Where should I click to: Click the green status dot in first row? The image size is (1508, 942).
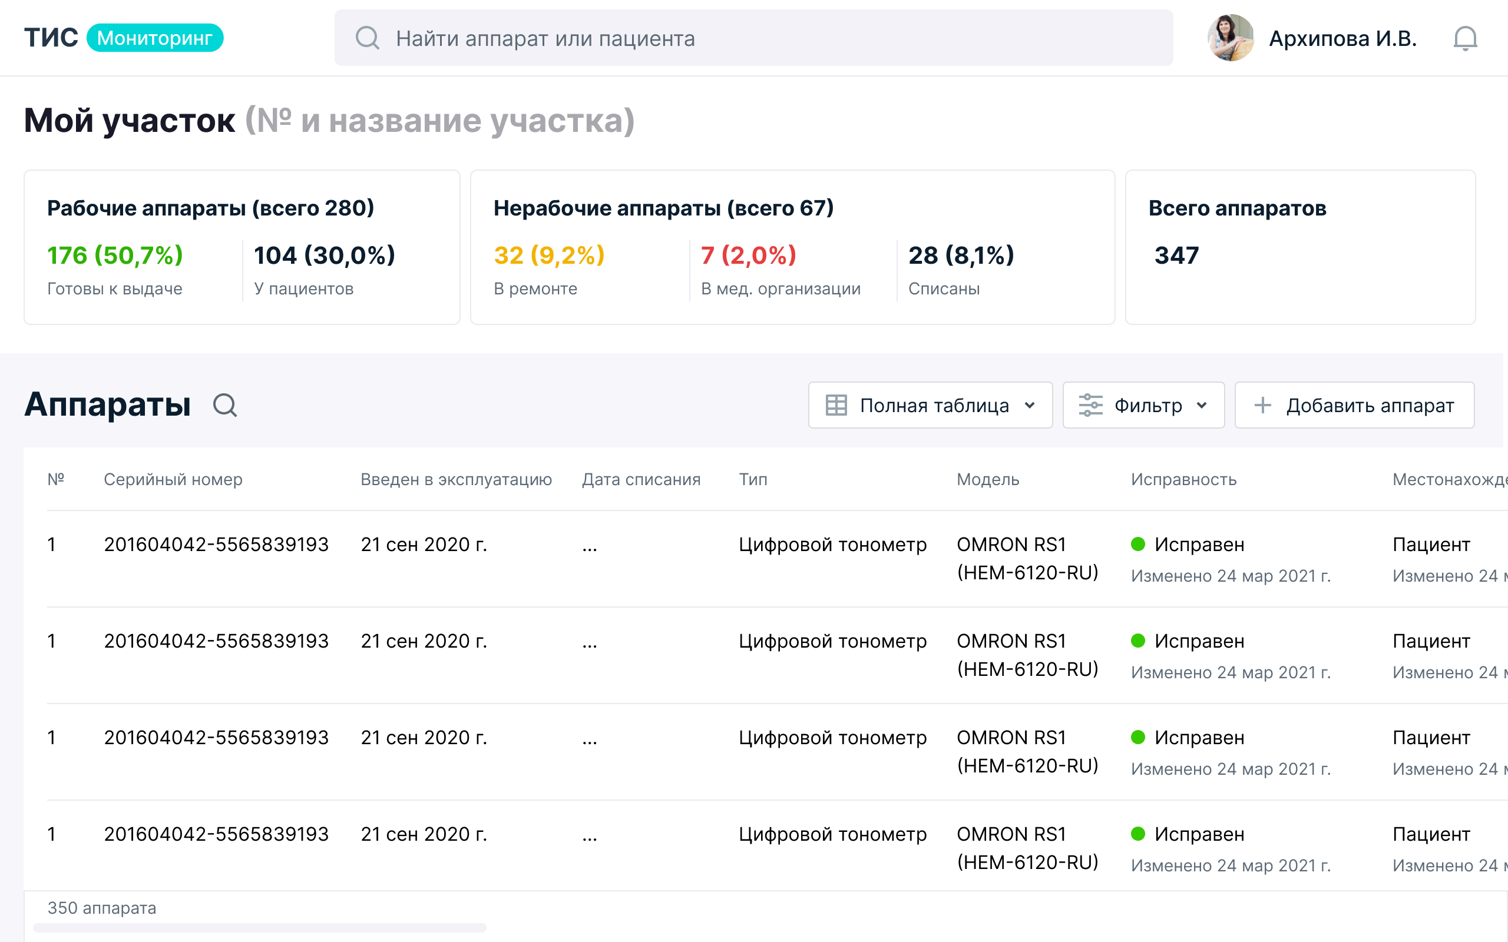(1138, 544)
